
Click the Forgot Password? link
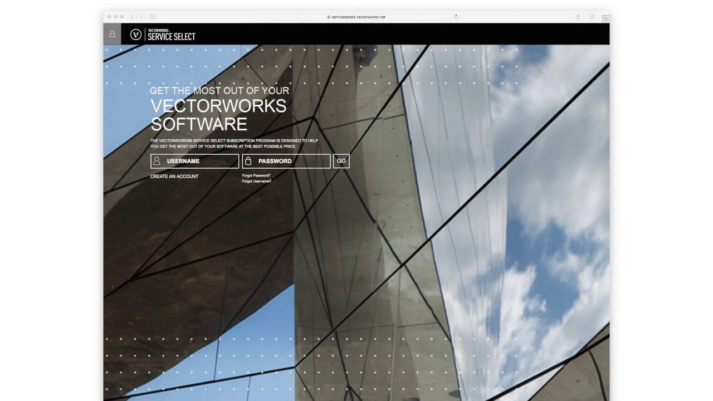256,175
